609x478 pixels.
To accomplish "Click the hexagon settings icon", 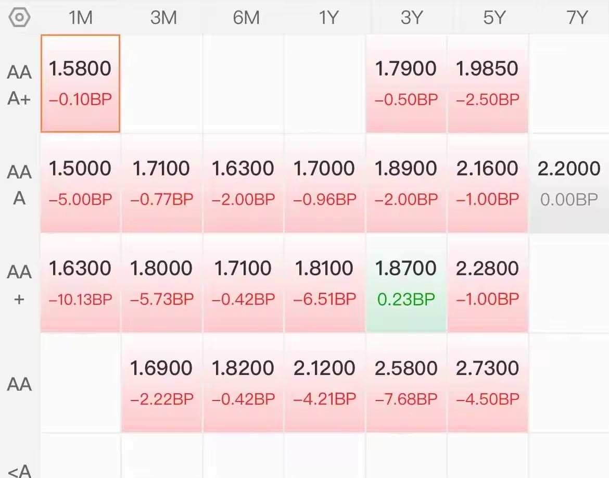I will tap(19, 18).
